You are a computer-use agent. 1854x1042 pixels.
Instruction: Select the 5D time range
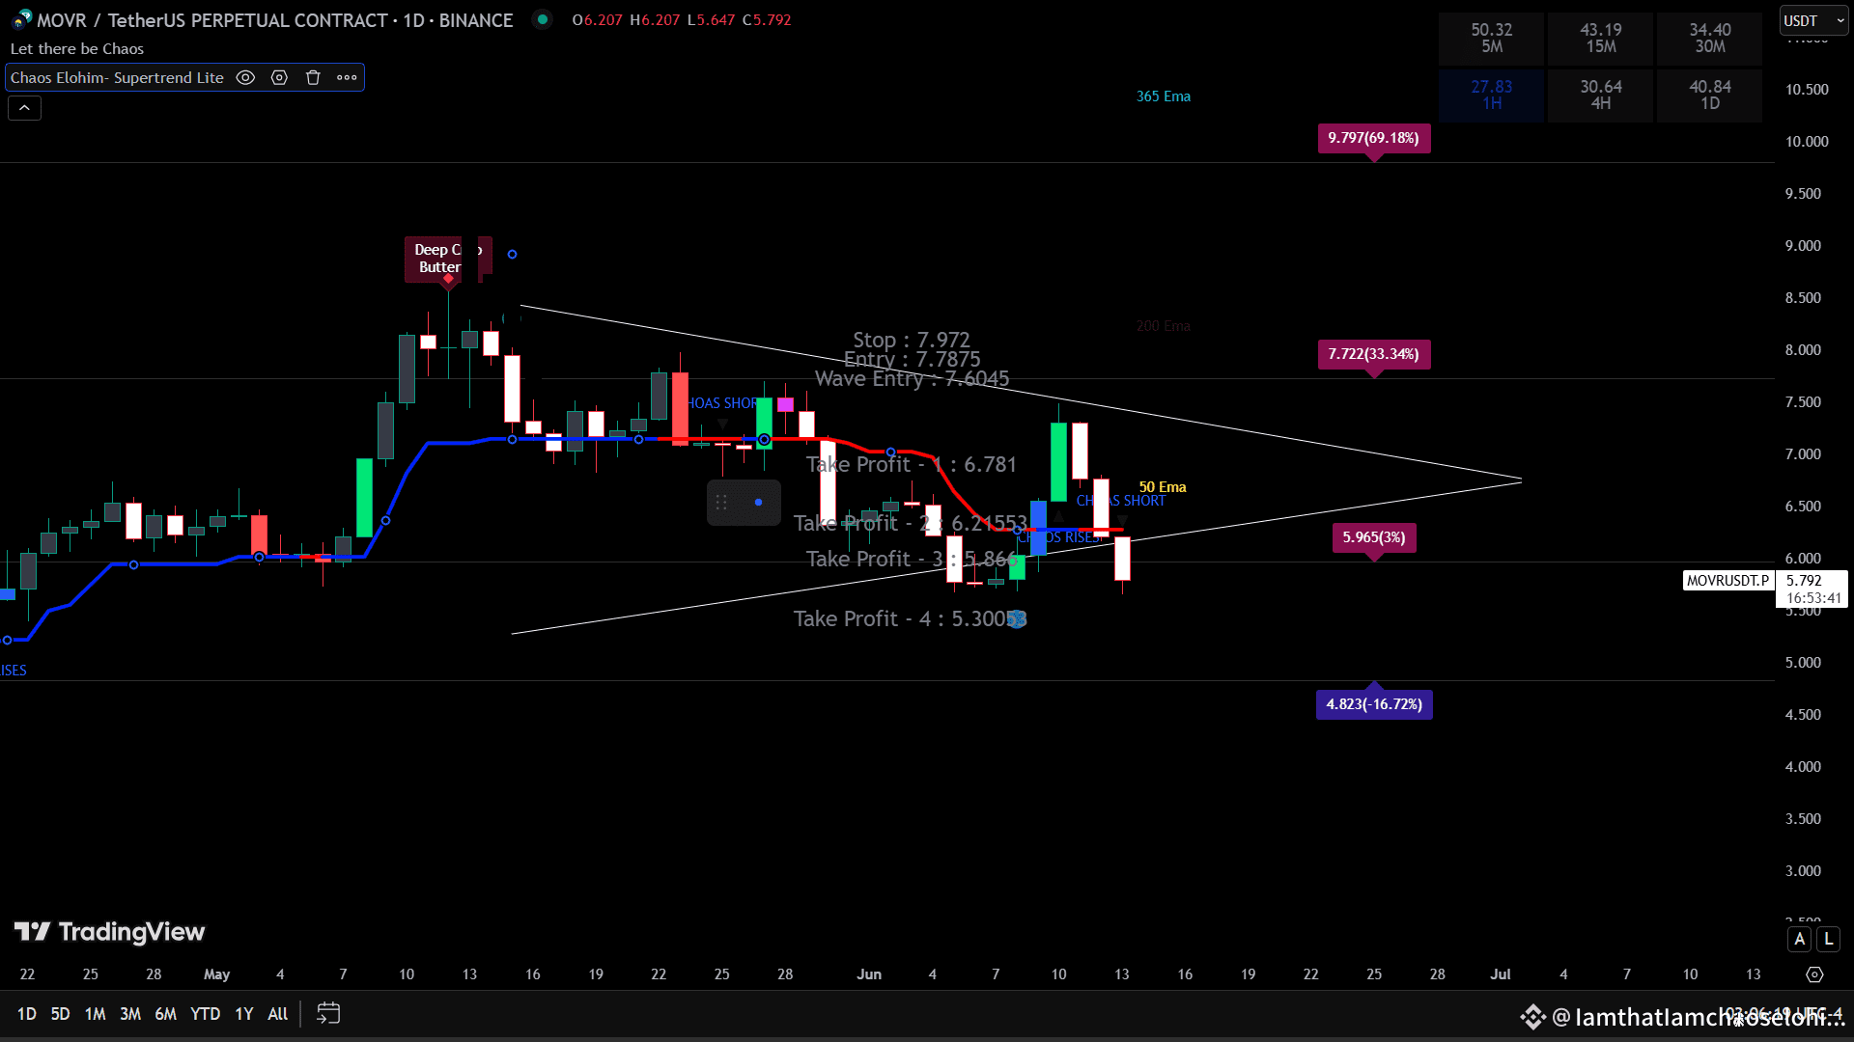[x=60, y=1014]
